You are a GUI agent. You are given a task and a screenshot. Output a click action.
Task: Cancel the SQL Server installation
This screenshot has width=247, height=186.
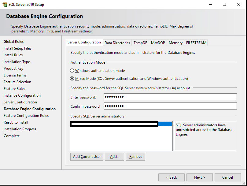228,177
